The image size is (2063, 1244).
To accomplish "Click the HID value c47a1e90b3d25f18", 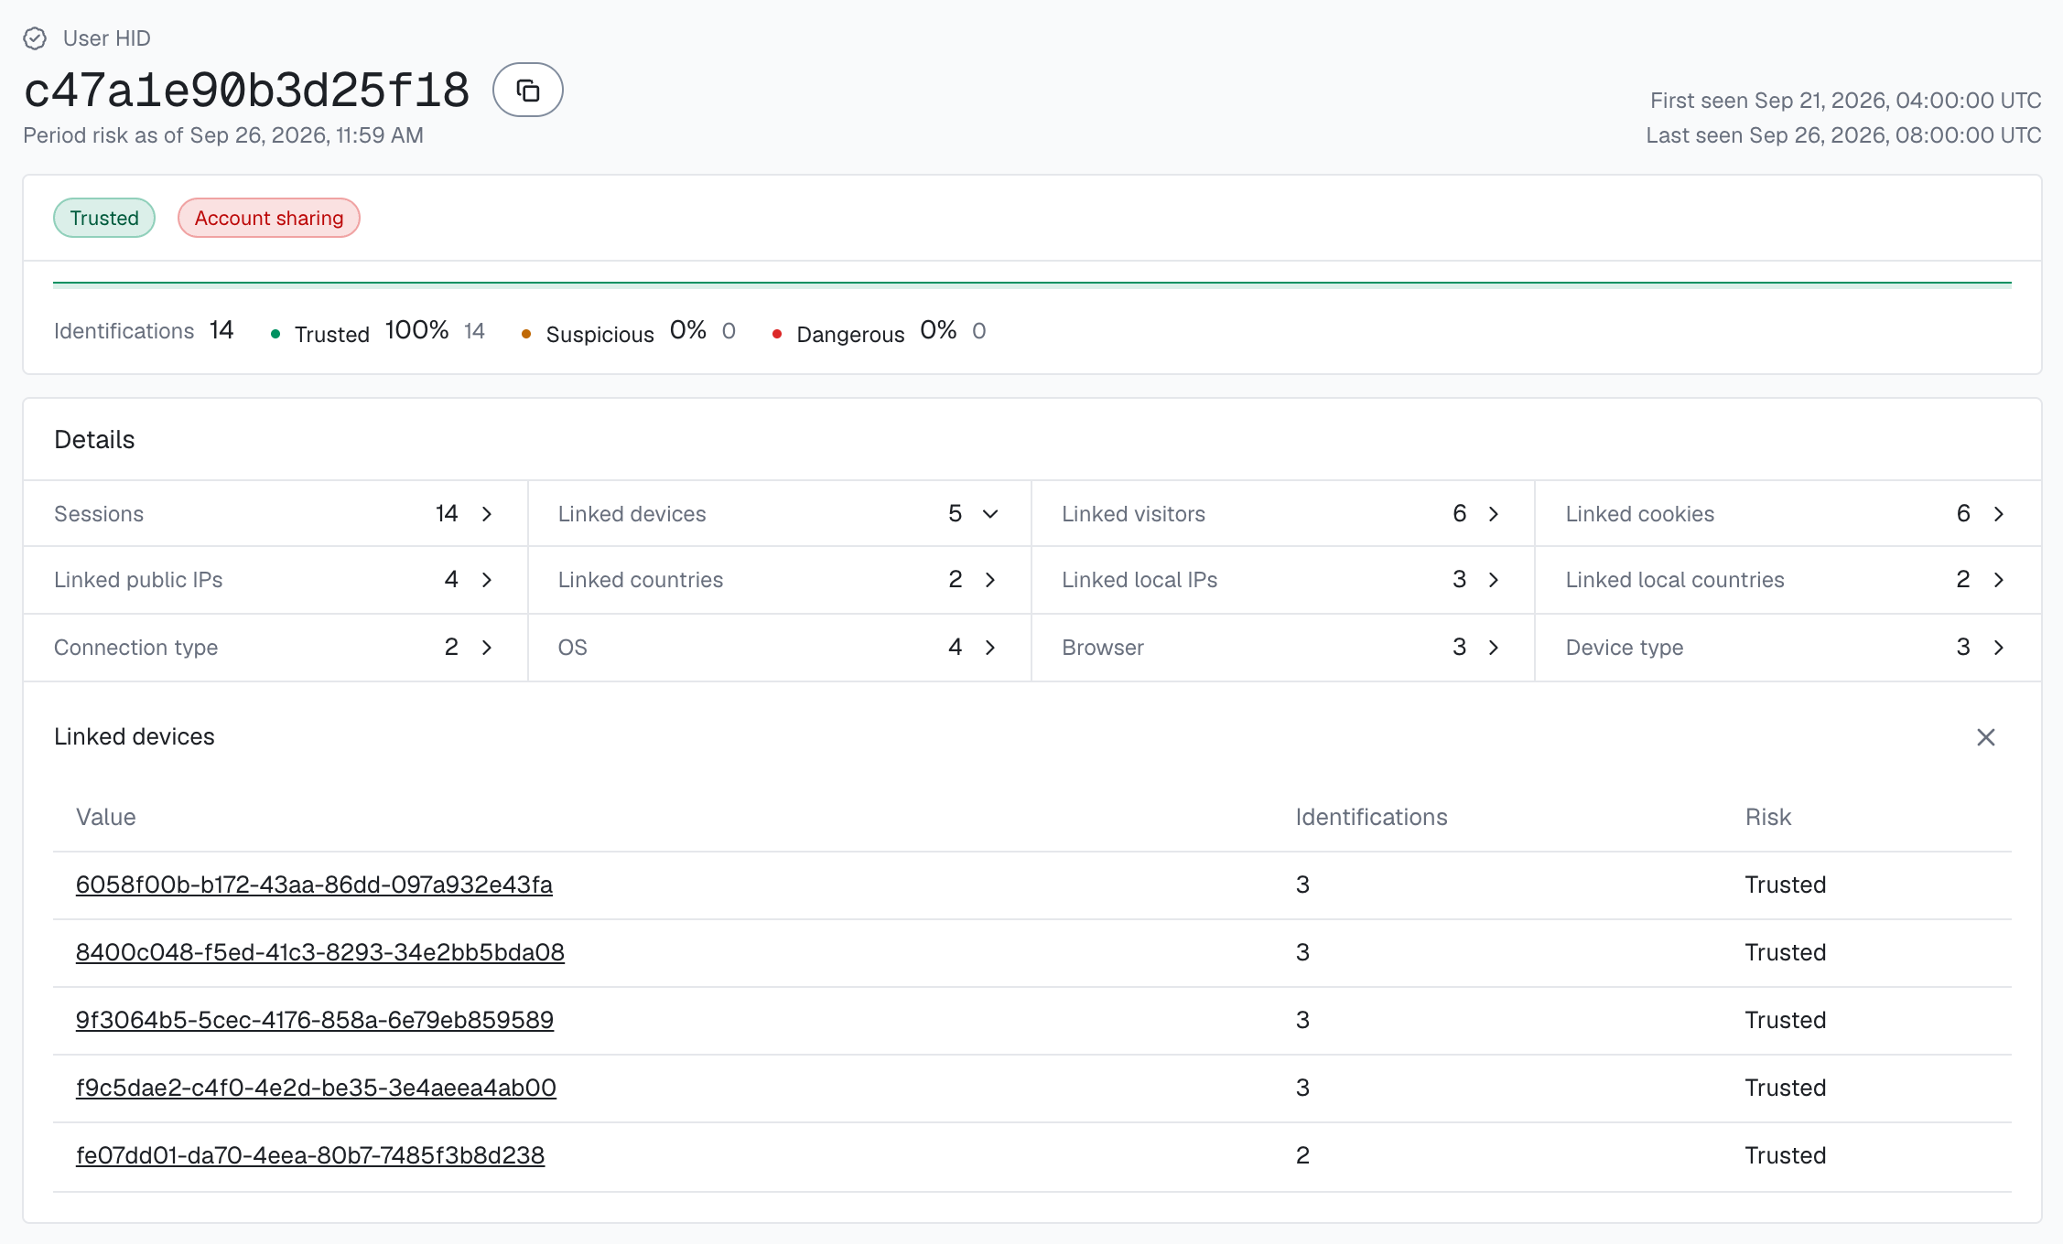I will pos(246,91).
